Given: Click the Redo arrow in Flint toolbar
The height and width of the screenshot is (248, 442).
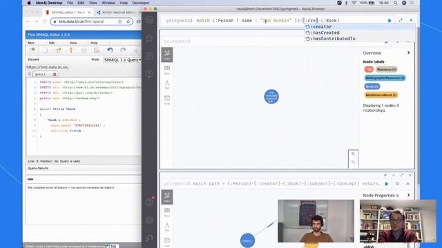Looking at the screenshot, I should click(x=123, y=50).
